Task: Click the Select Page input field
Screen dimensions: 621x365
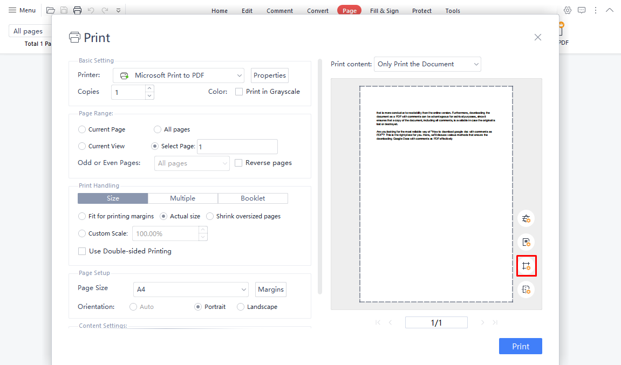Action: pyautogui.click(x=237, y=147)
